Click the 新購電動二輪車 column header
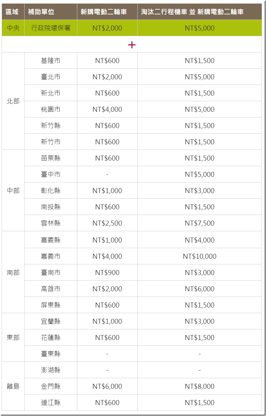 tap(104, 12)
